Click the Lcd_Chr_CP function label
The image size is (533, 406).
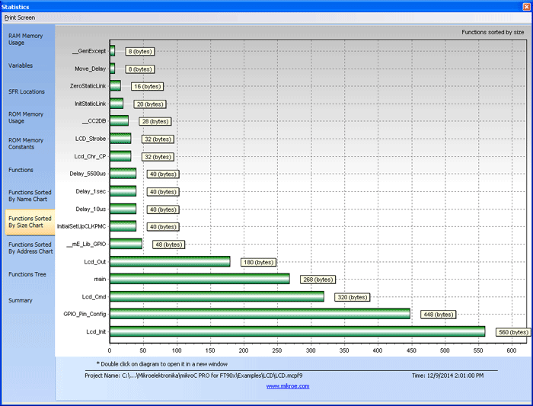90,156
